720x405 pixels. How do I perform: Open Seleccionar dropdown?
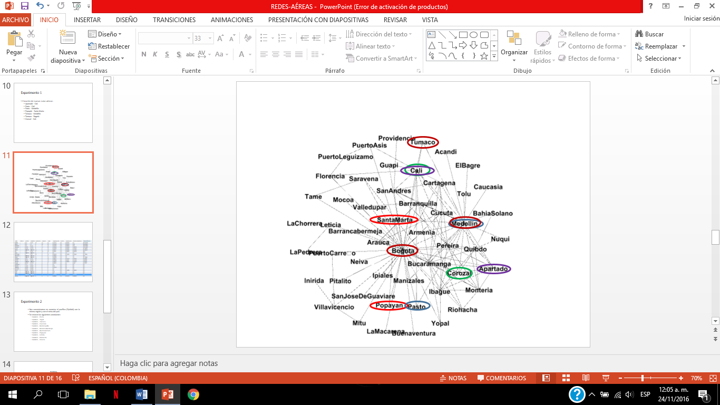click(659, 59)
